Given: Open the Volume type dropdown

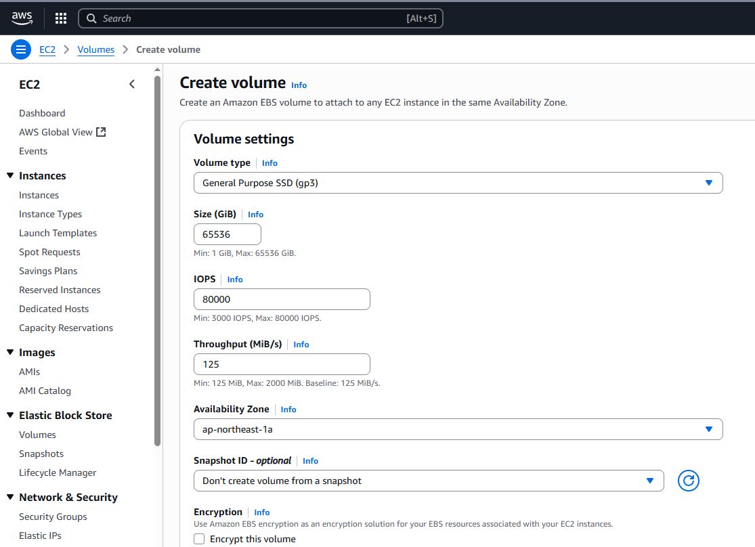Looking at the screenshot, I should [x=458, y=183].
